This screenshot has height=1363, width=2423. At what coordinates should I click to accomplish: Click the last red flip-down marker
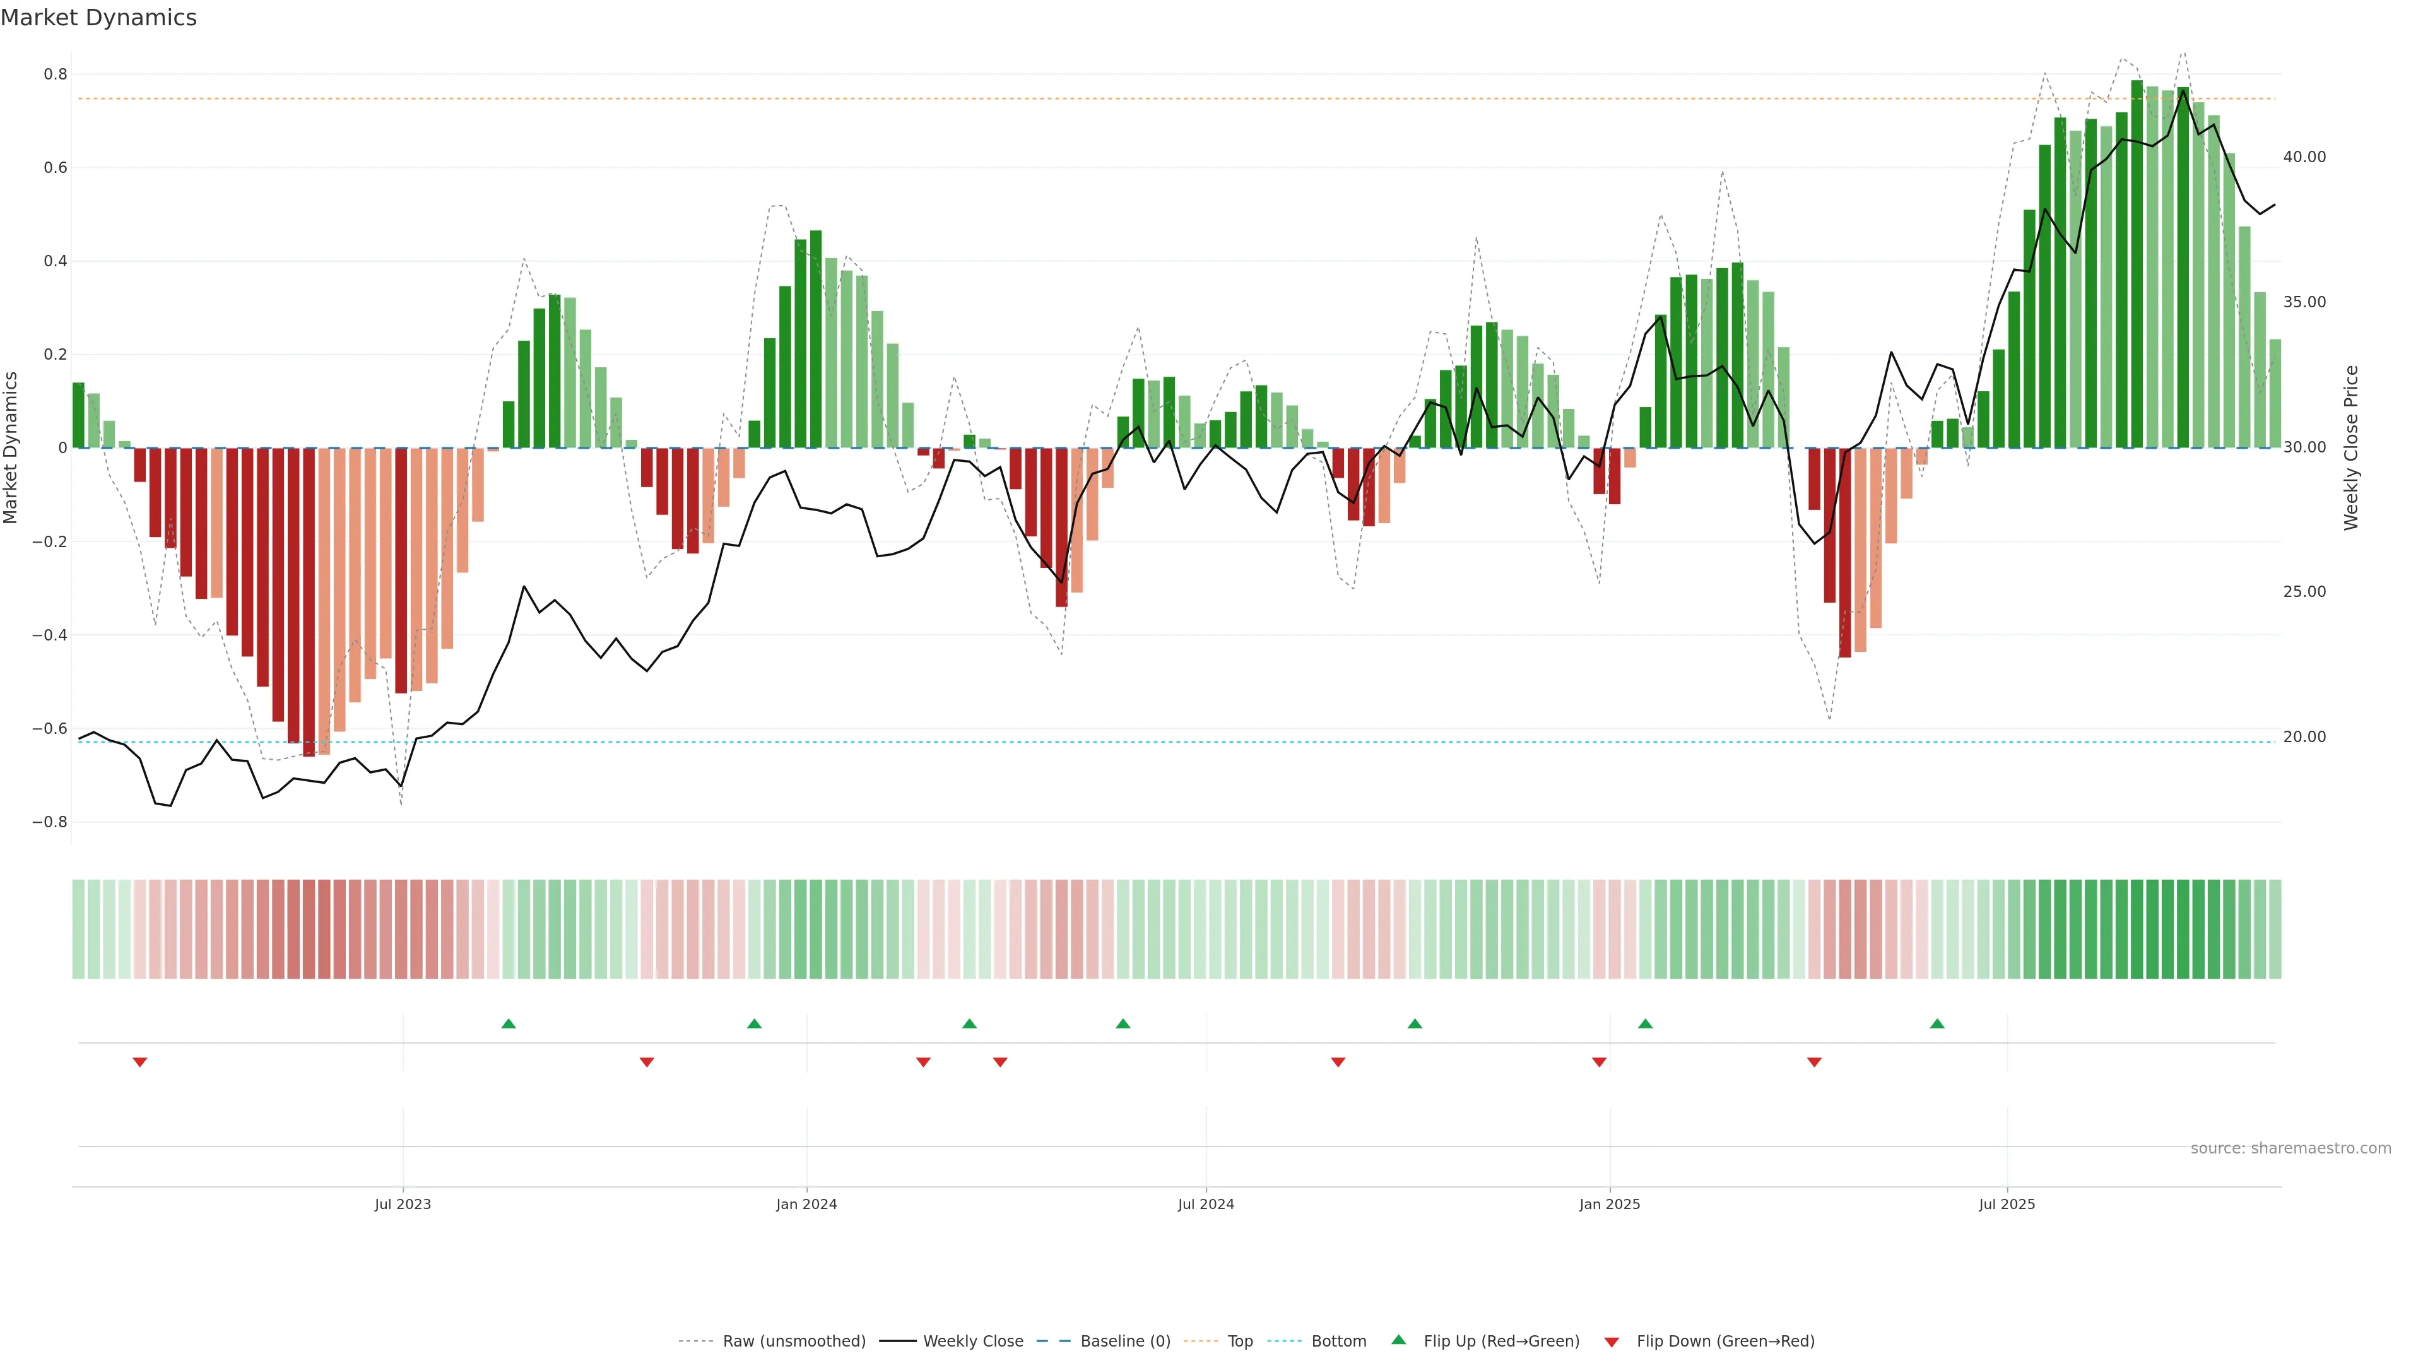[x=1815, y=1062]
